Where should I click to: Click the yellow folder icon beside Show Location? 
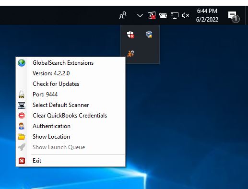pos(22,137)
